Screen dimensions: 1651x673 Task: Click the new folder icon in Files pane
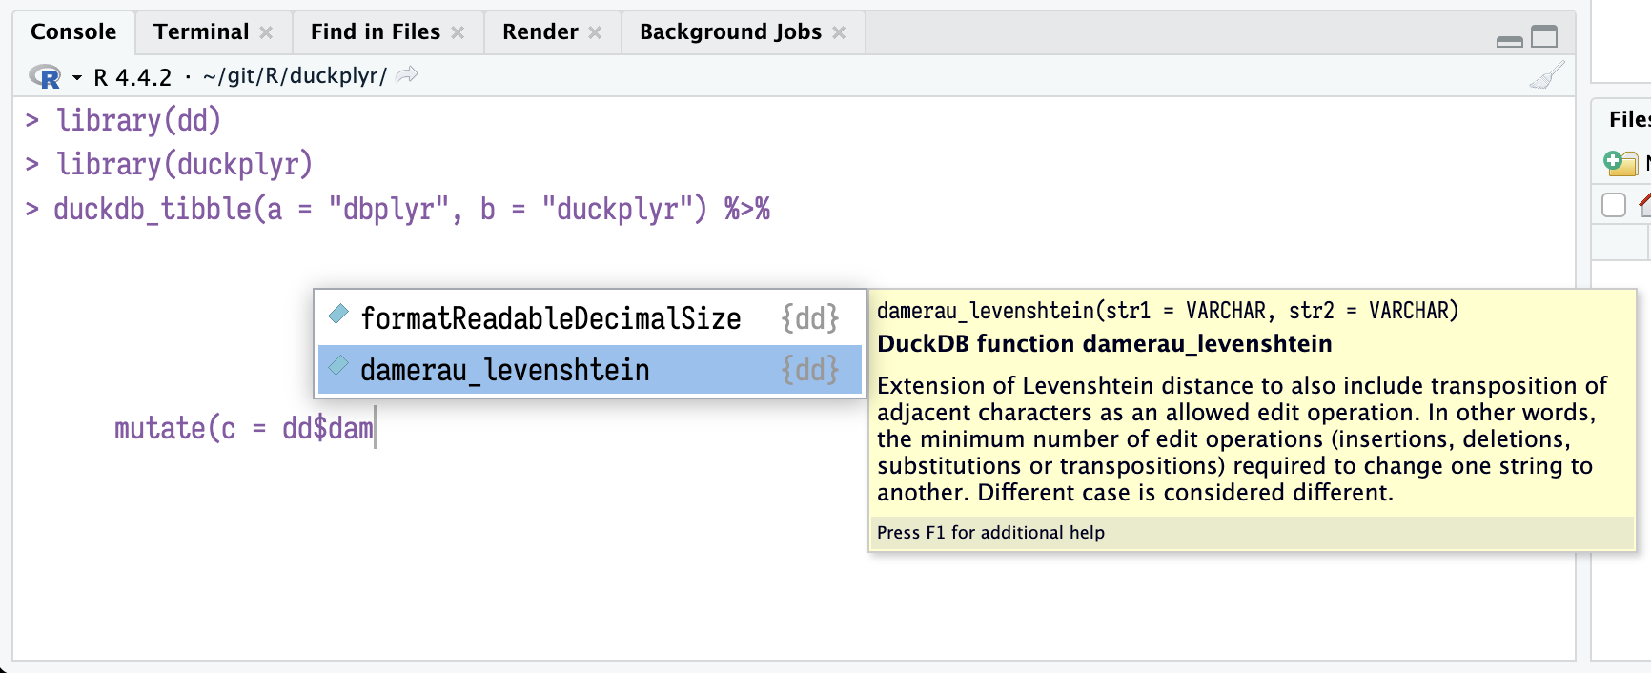pyautogui.click(x=1620, y=163)
